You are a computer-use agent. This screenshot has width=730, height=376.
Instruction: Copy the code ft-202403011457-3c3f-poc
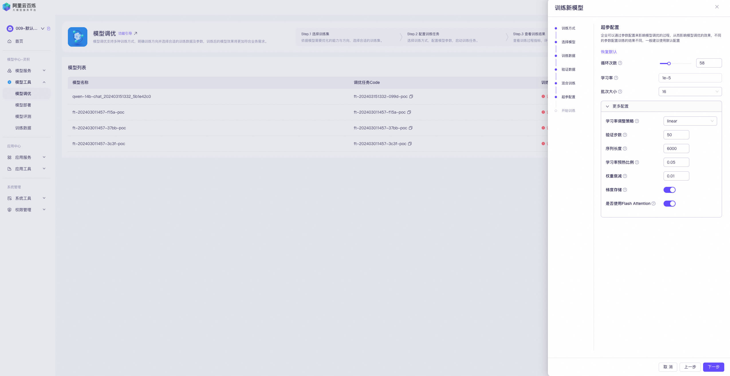pos(410,144)
